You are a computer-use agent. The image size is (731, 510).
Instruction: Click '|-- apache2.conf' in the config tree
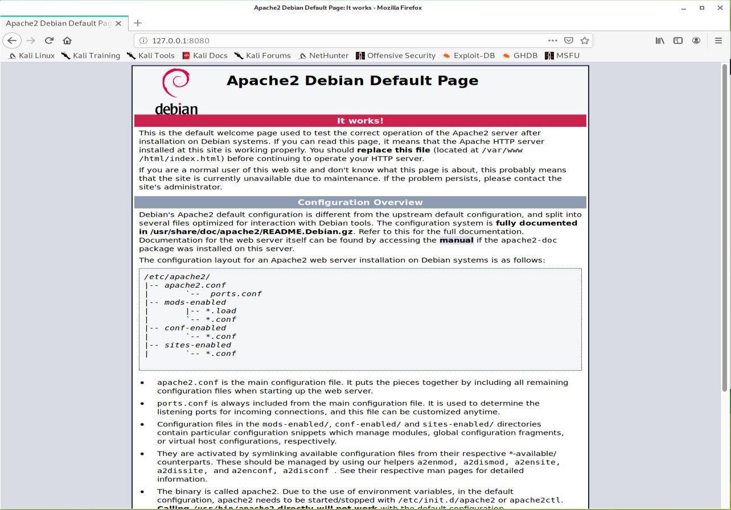[185, 285]
